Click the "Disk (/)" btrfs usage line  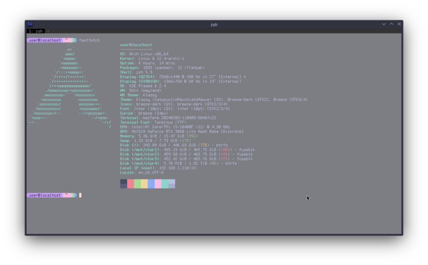(174, 145)
